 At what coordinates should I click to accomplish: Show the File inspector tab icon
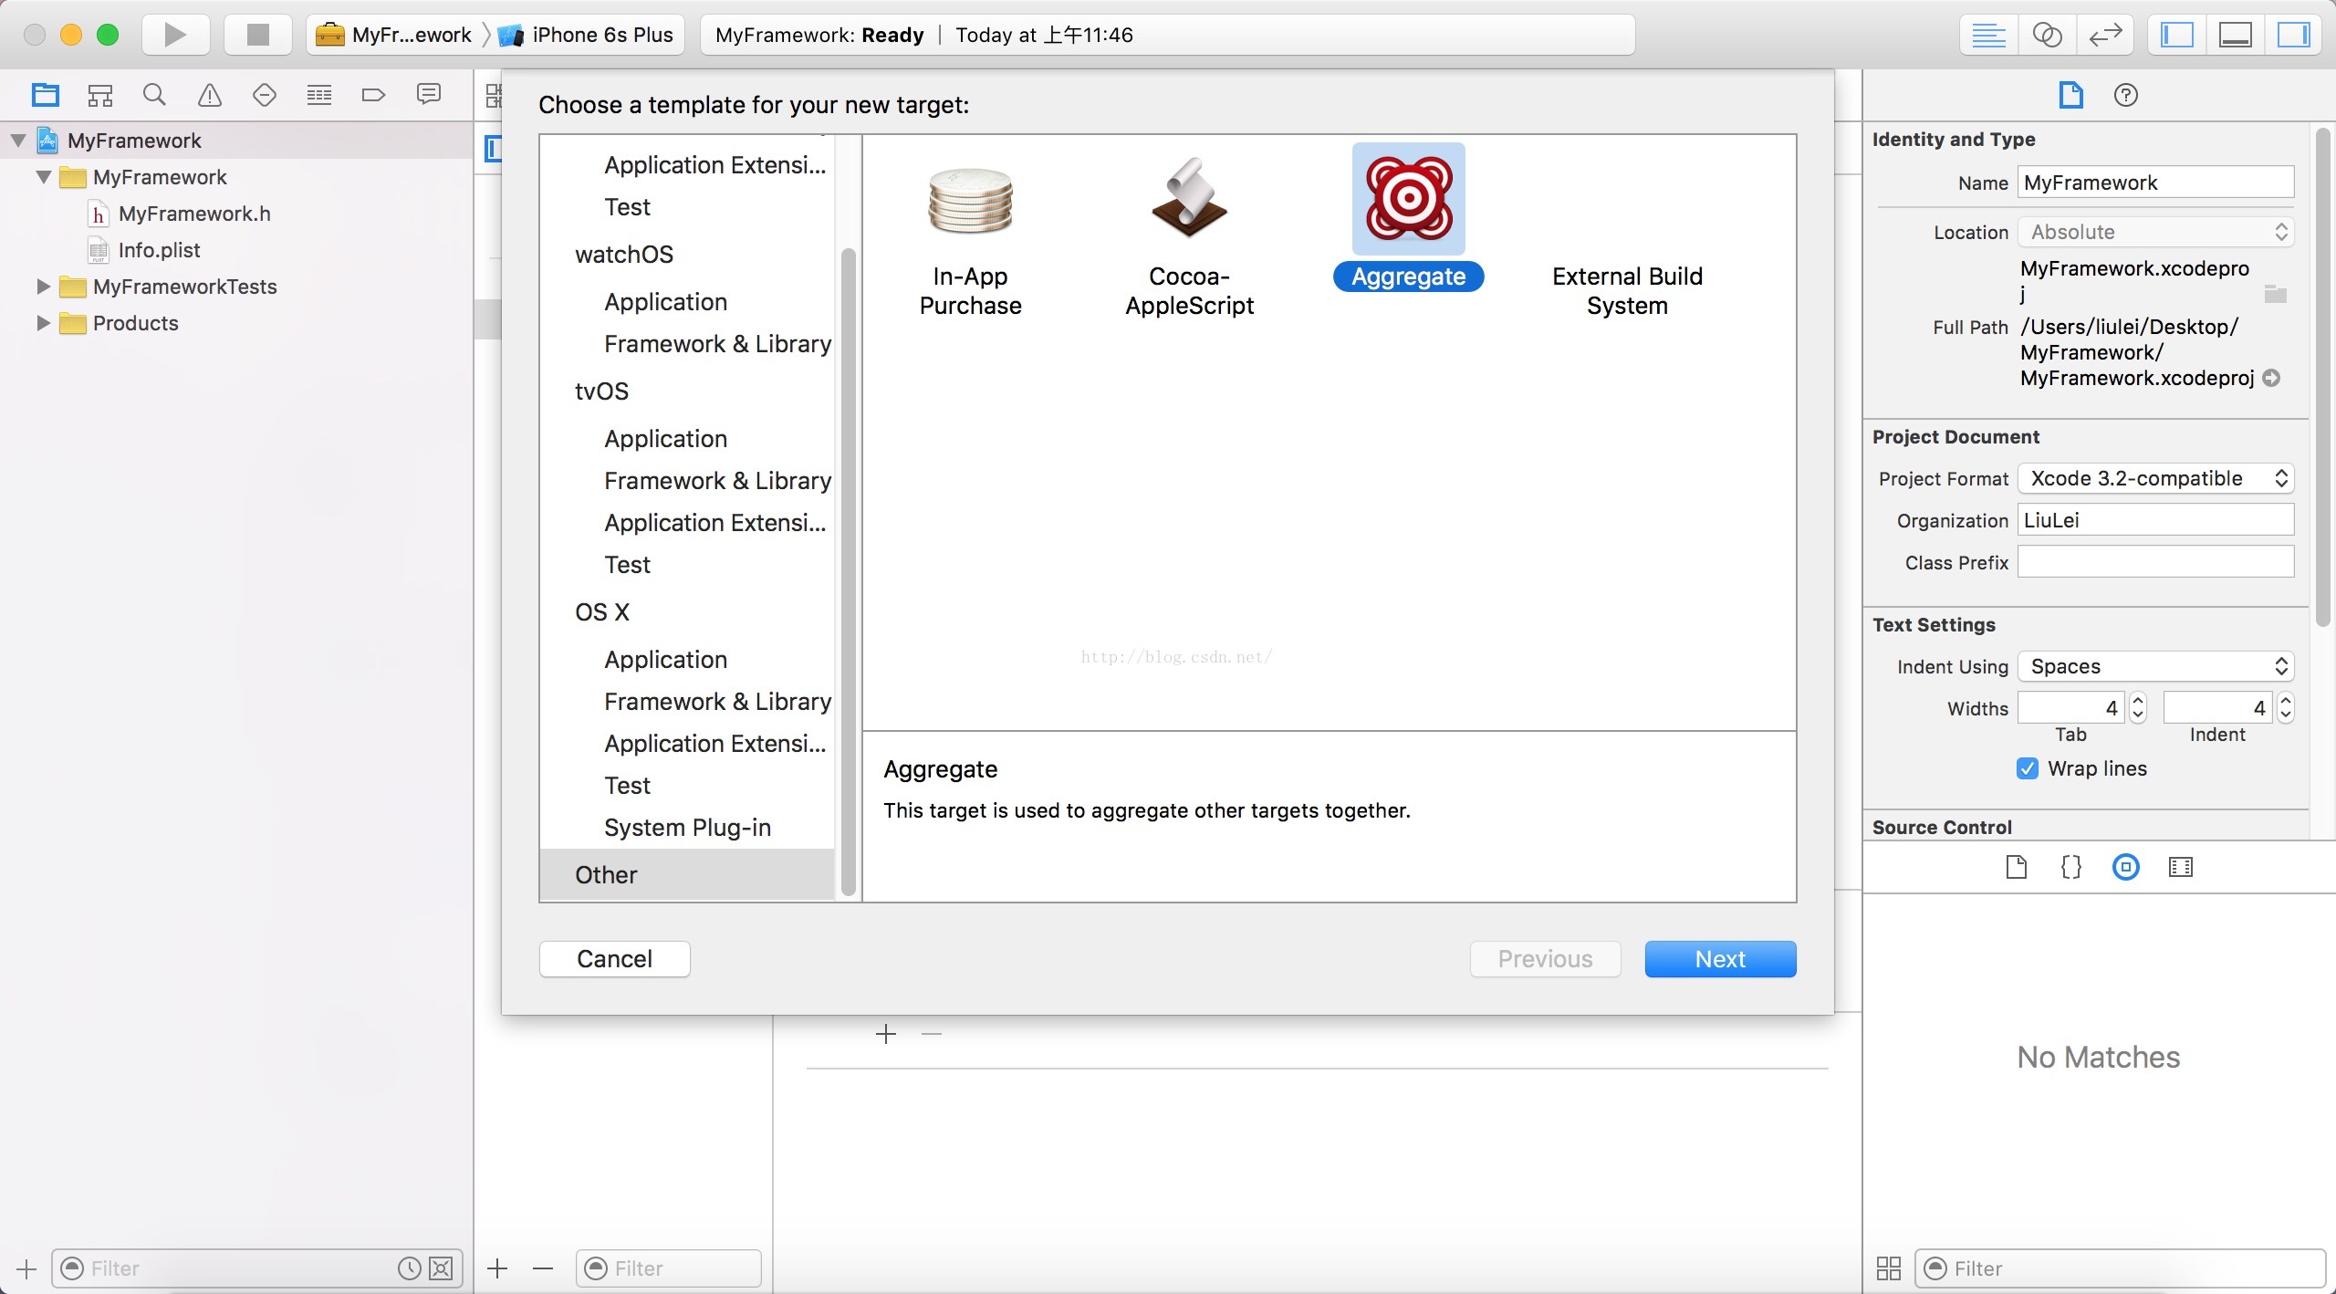coord(2071,95)
